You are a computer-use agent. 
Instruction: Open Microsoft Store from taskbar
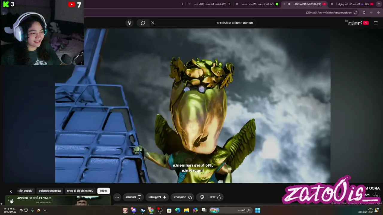tap(169, 210)
